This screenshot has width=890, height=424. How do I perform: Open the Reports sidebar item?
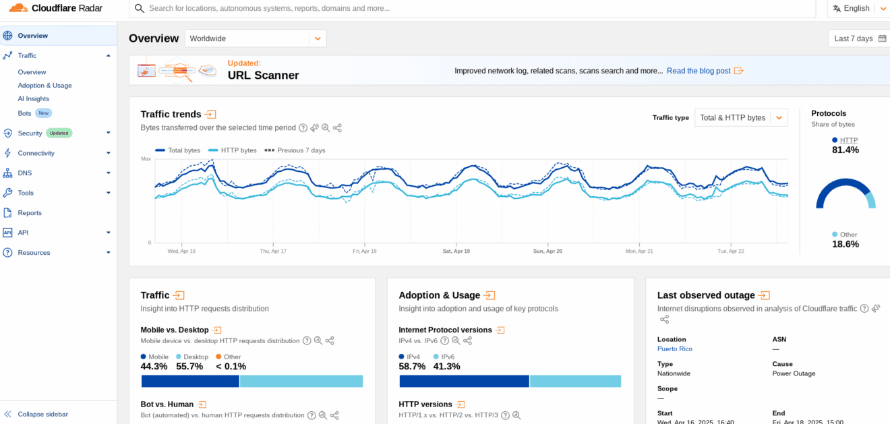tap(30, 213)
